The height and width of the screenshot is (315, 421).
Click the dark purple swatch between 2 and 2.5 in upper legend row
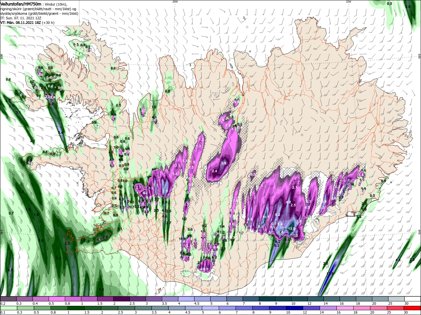pos(121,299)
